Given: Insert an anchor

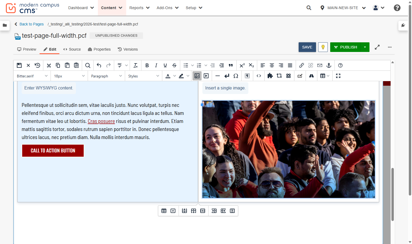Looking at the screenshot, I should tap(329, 65).
